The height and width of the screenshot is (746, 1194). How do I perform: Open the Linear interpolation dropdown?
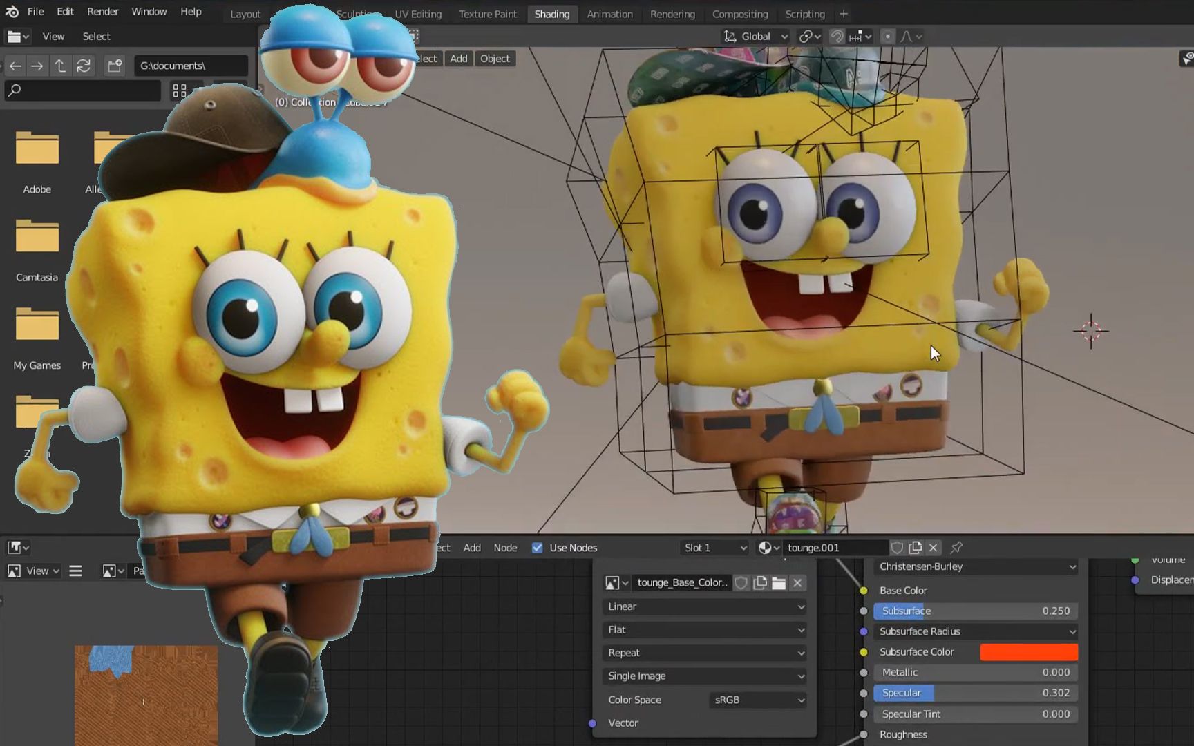pos(705,606)
